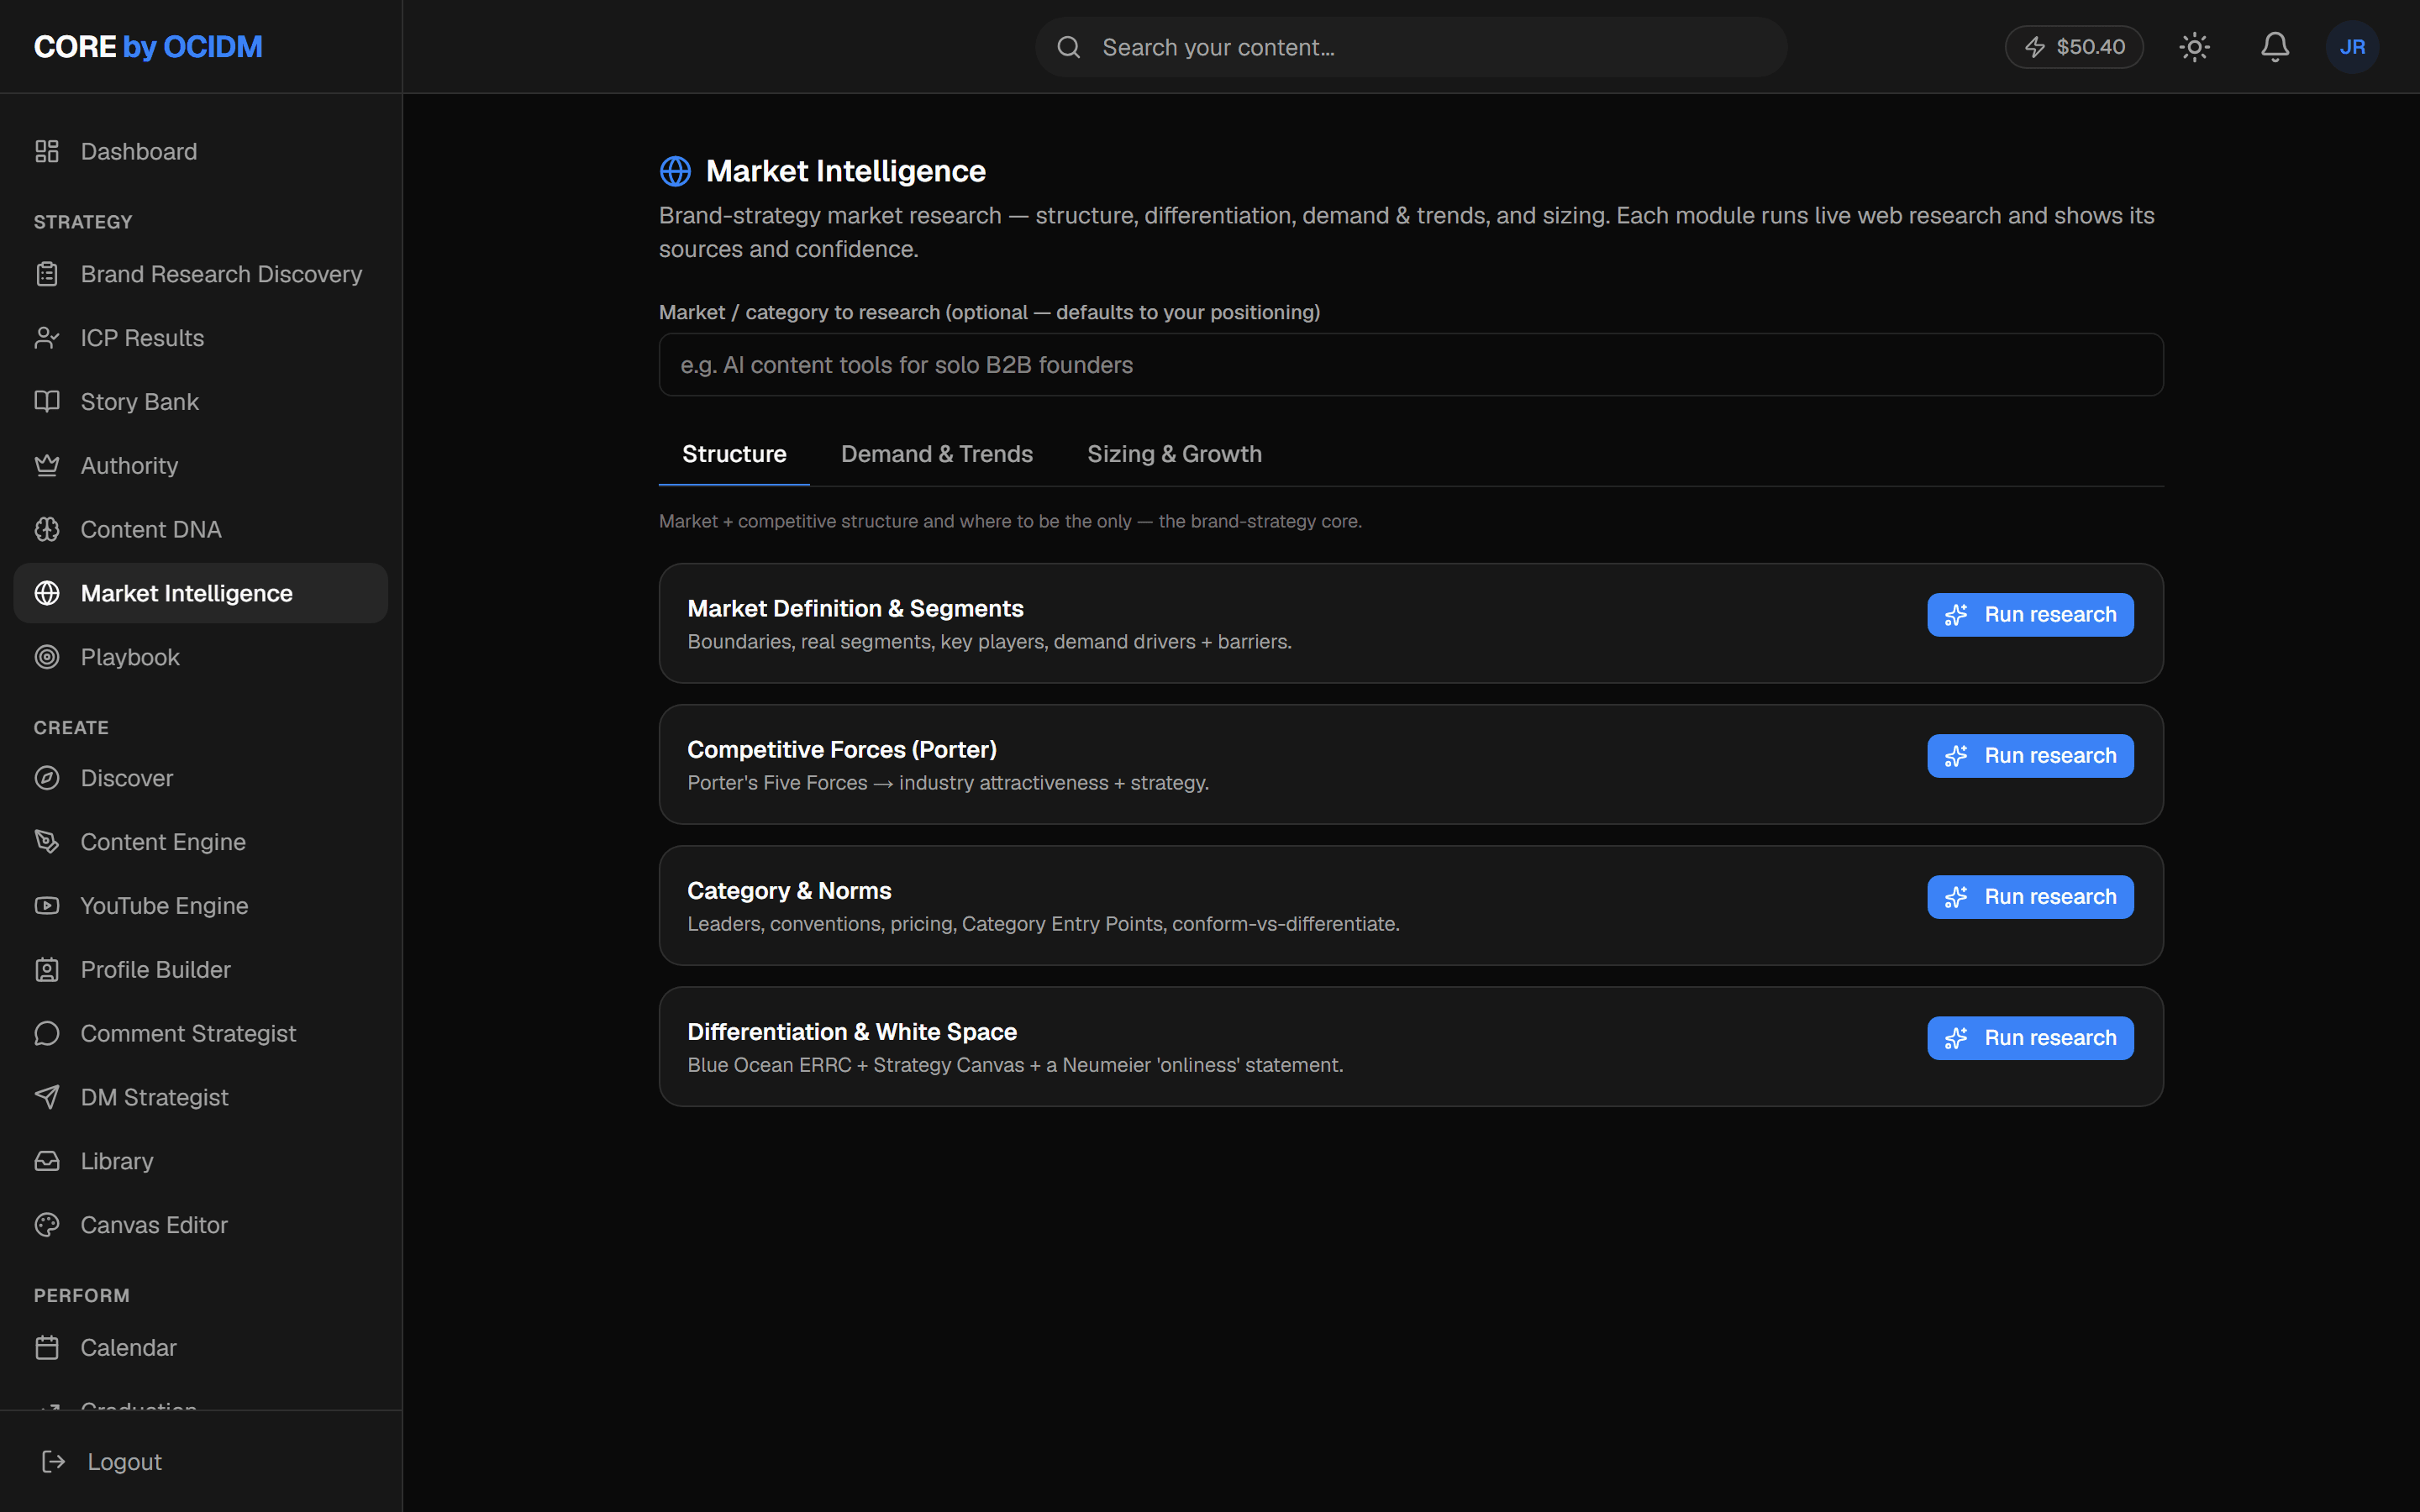
Task: Click sparkle icon on Market Definition Run research
Action: pyautogui.click(x=1956, y=615)
